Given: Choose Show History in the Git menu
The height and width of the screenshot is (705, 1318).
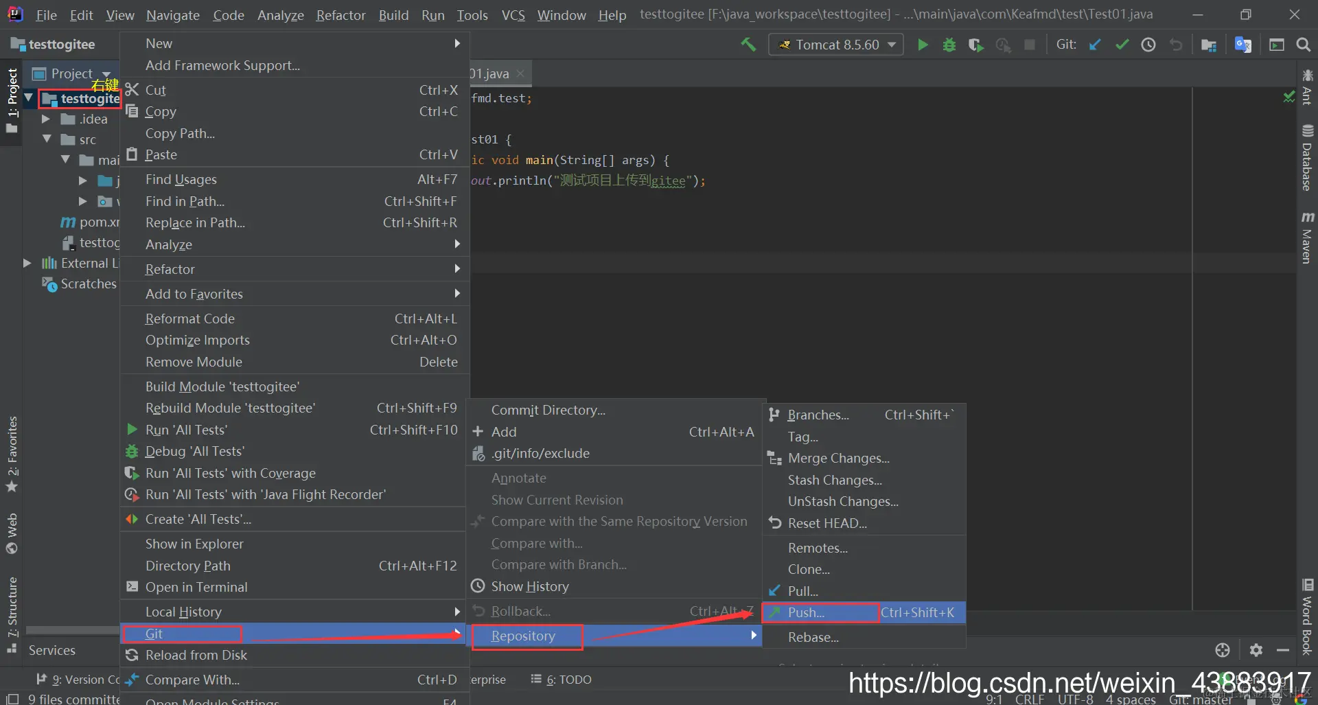Looking at the screenshot, I should (614, 586).
